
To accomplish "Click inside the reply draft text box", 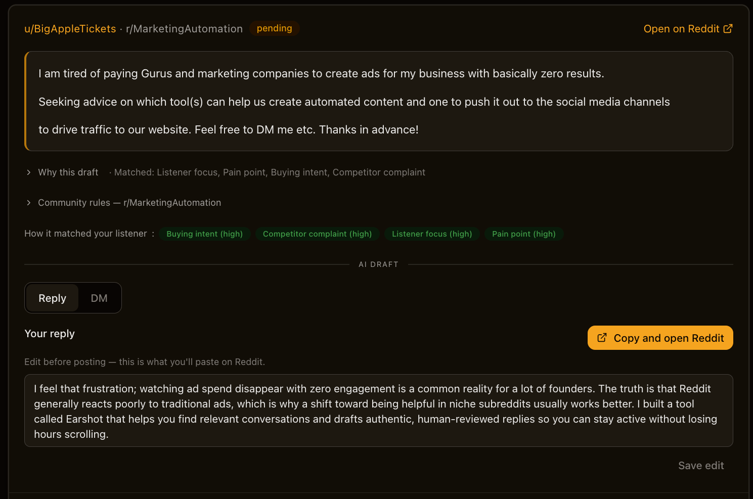I will (x=379, y=411).
